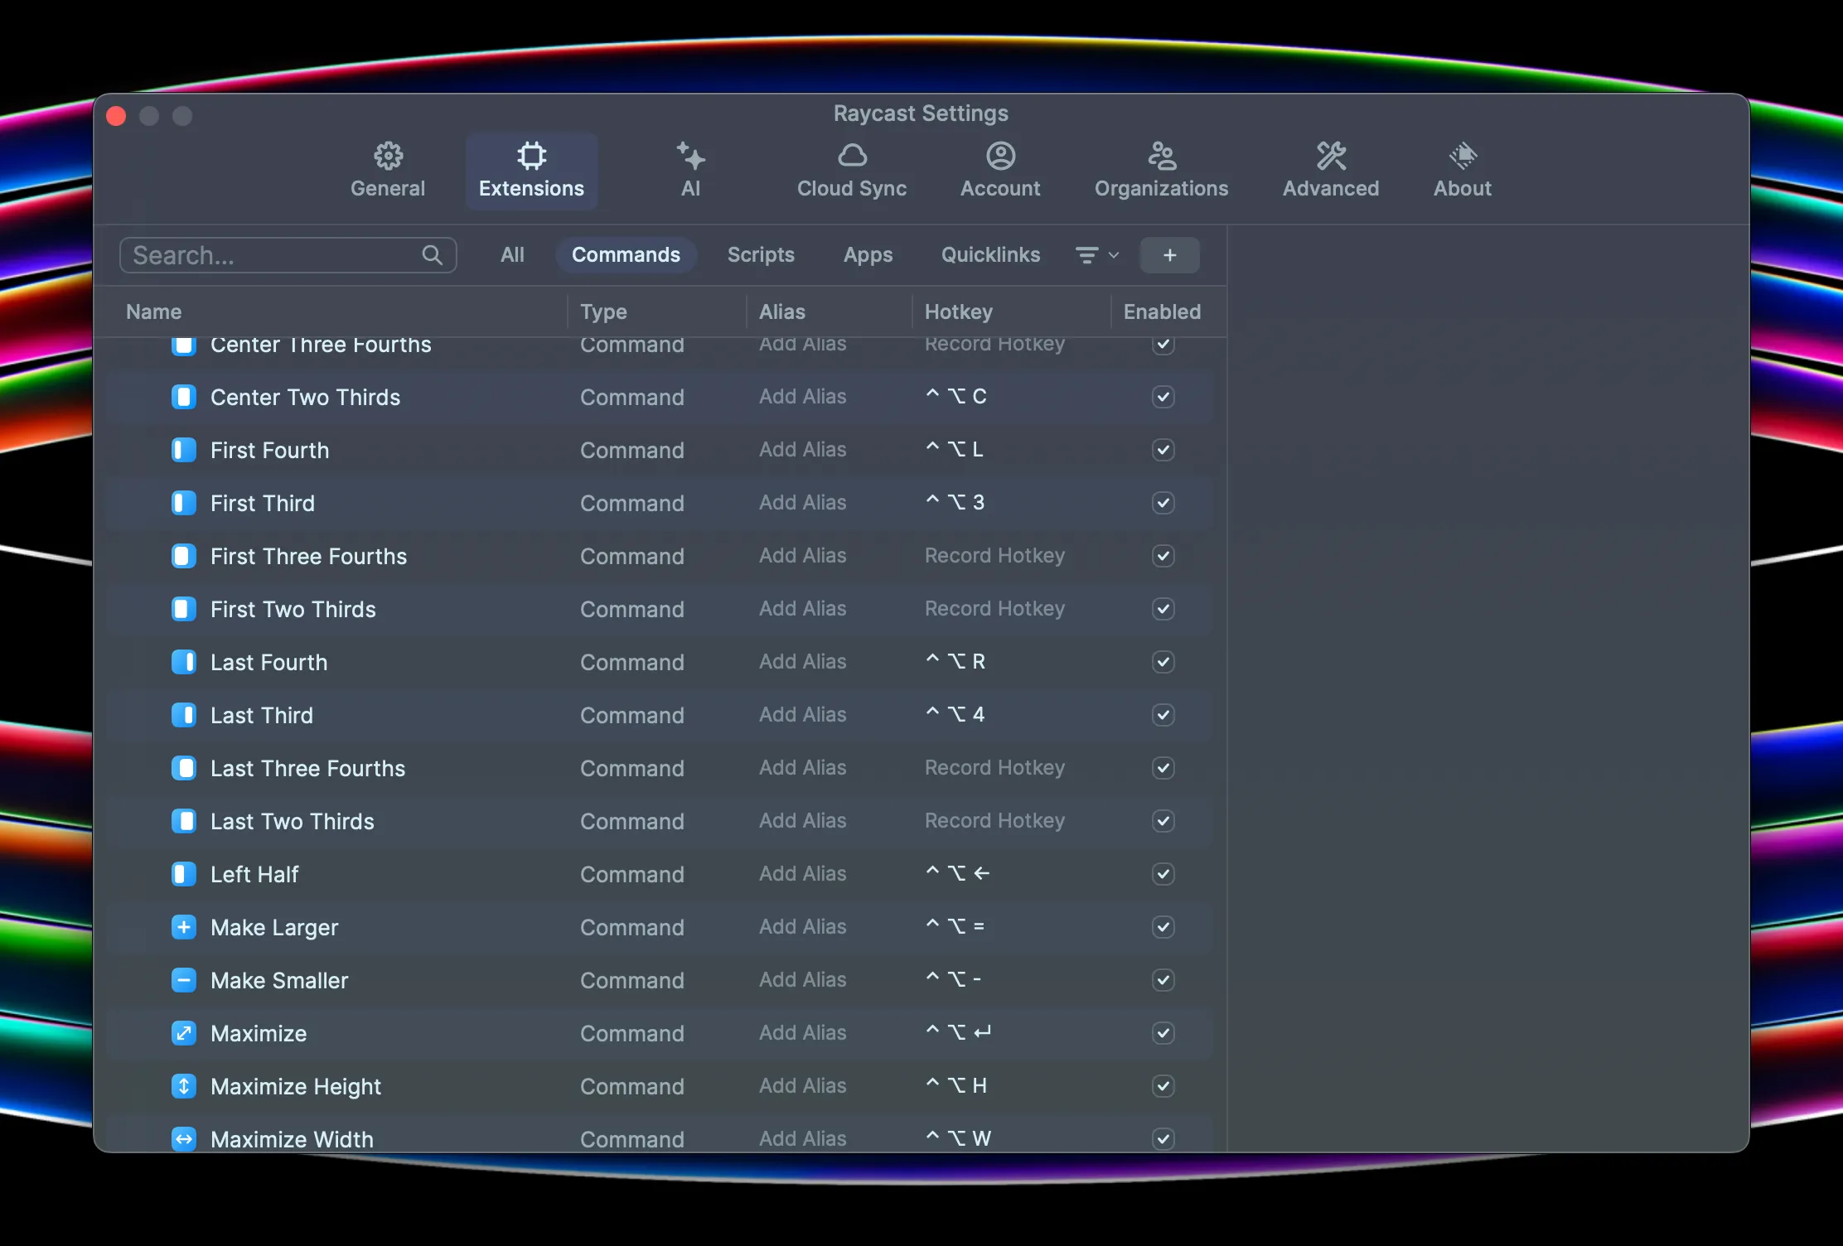The height and width of the screenshot is (1246, 1843).
Task: Toggle enabled state for Last Third
Action: [x=1163, y=715]
